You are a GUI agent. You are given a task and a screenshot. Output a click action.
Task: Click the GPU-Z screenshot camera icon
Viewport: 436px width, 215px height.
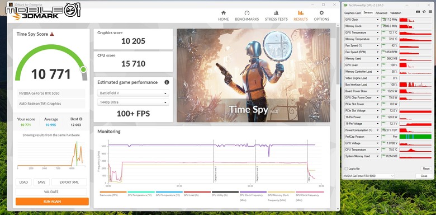418,12
